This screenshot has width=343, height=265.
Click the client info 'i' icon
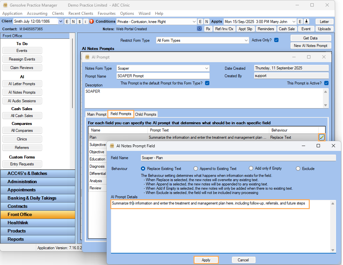[85, 21]
